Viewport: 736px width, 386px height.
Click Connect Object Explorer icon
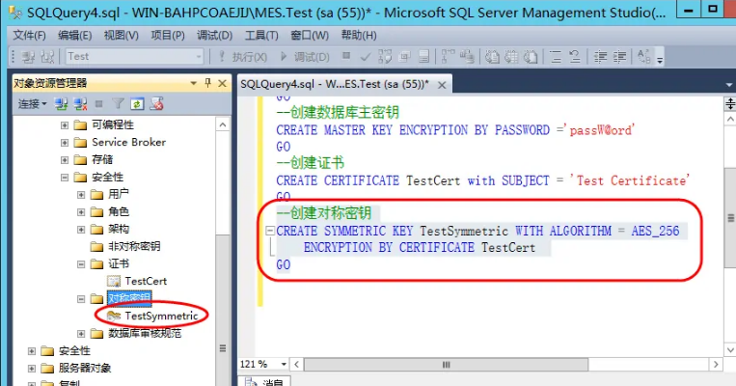[61, 104]
